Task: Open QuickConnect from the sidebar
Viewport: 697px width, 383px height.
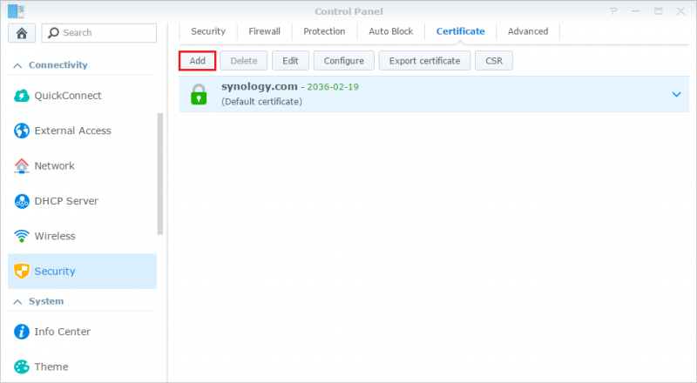Action: coord(68,96)
